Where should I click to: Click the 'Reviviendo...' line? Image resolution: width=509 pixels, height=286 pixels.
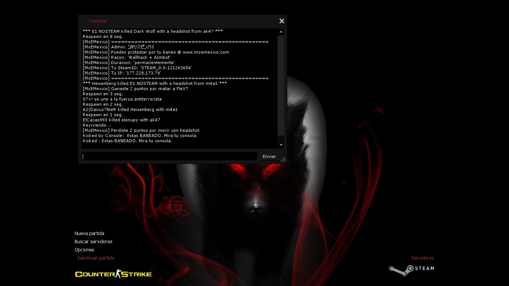97,125
